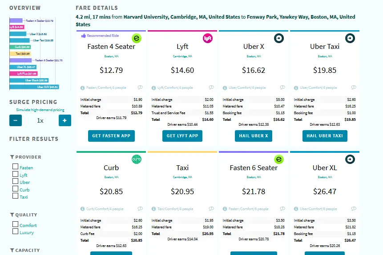Collapse the Provider filter section
This screenshot has width=383, height=255.
coord(25,157)
